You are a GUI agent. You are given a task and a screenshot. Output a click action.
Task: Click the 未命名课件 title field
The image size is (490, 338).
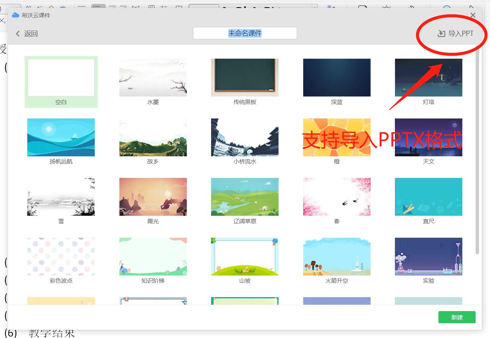[x=245, y=33]
